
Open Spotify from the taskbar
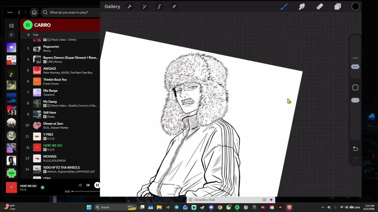click(237, 207)
